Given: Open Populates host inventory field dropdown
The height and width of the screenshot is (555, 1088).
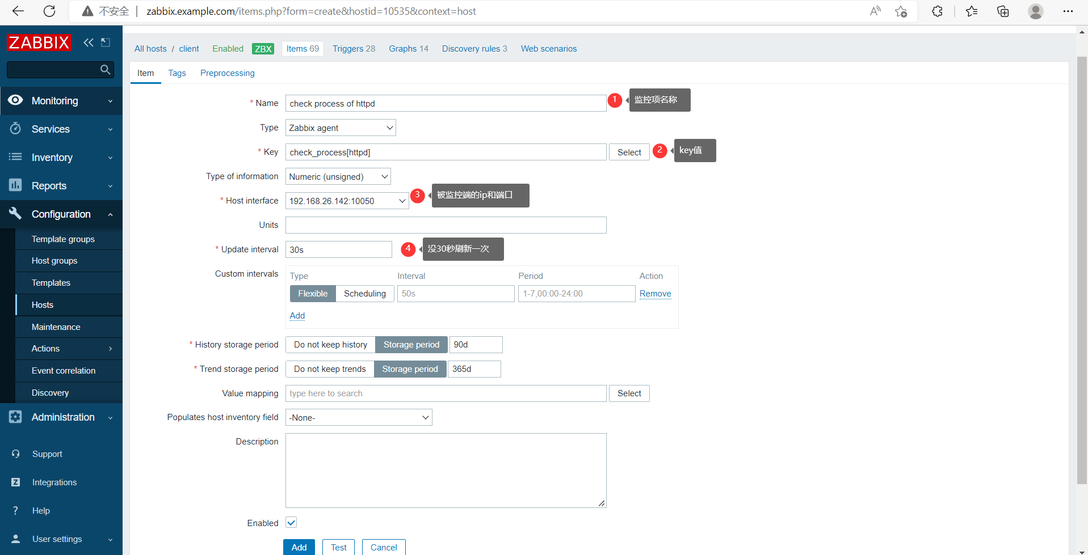Looking at the screenshot, I should coord(359,417).
